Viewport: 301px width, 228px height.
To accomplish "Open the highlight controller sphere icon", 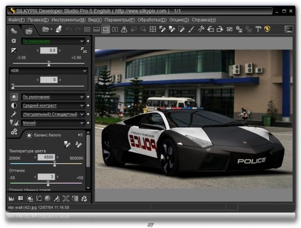I will pyautogui.click(x=48, y=199).
